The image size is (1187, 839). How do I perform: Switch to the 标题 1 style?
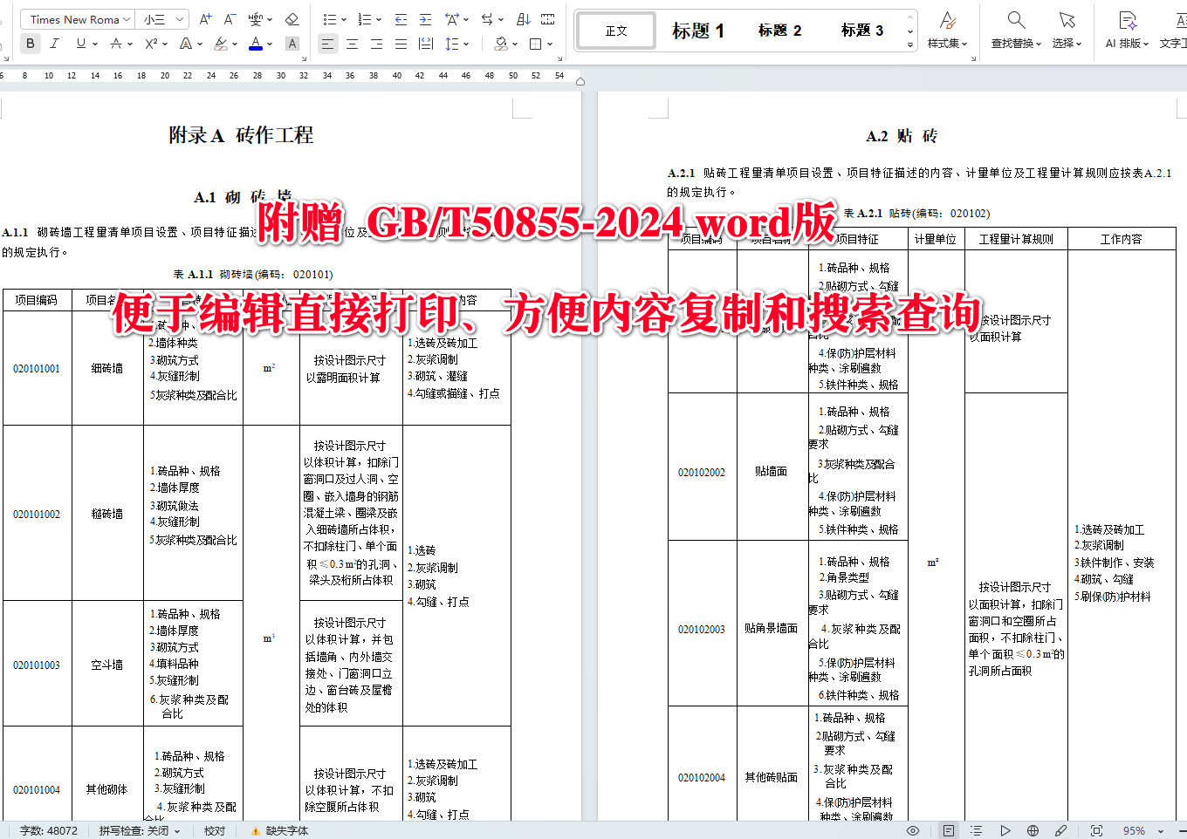tap(698, 30)
